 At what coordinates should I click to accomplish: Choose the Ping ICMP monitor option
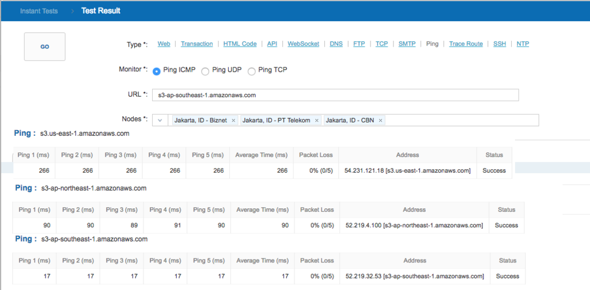coord(157,71)
